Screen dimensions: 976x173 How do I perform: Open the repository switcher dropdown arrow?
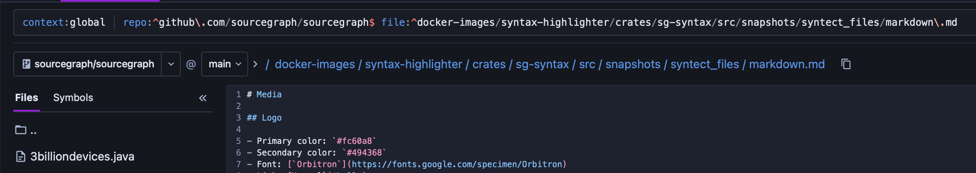click(171, 64)
